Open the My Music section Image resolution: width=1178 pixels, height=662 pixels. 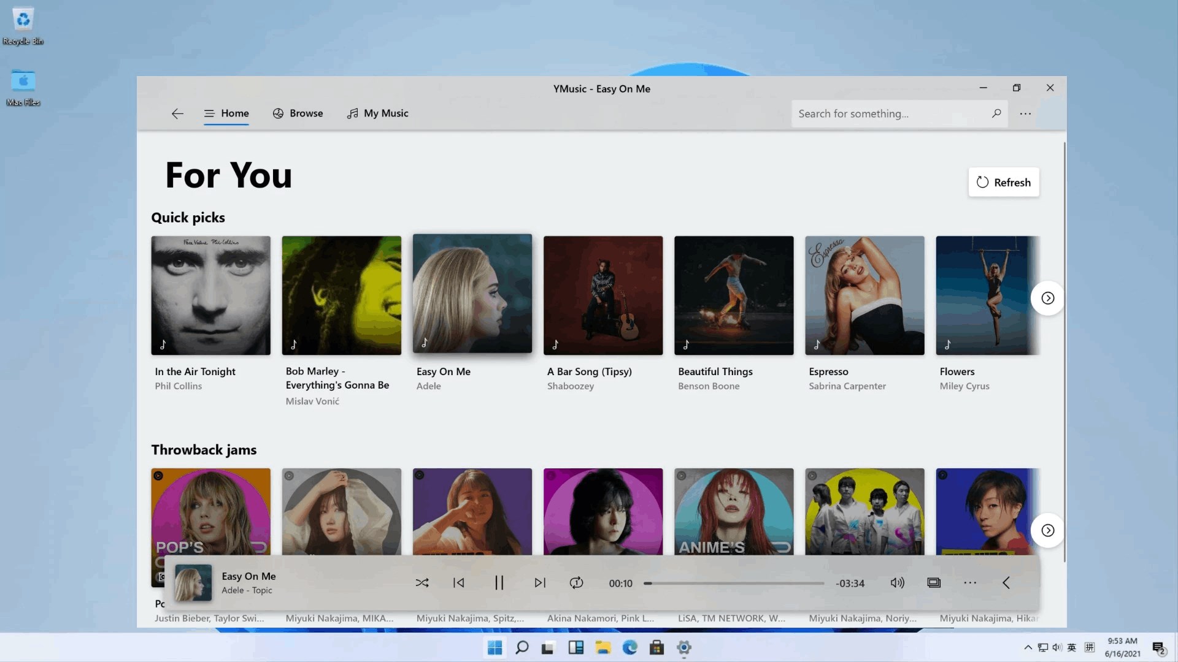377,113
